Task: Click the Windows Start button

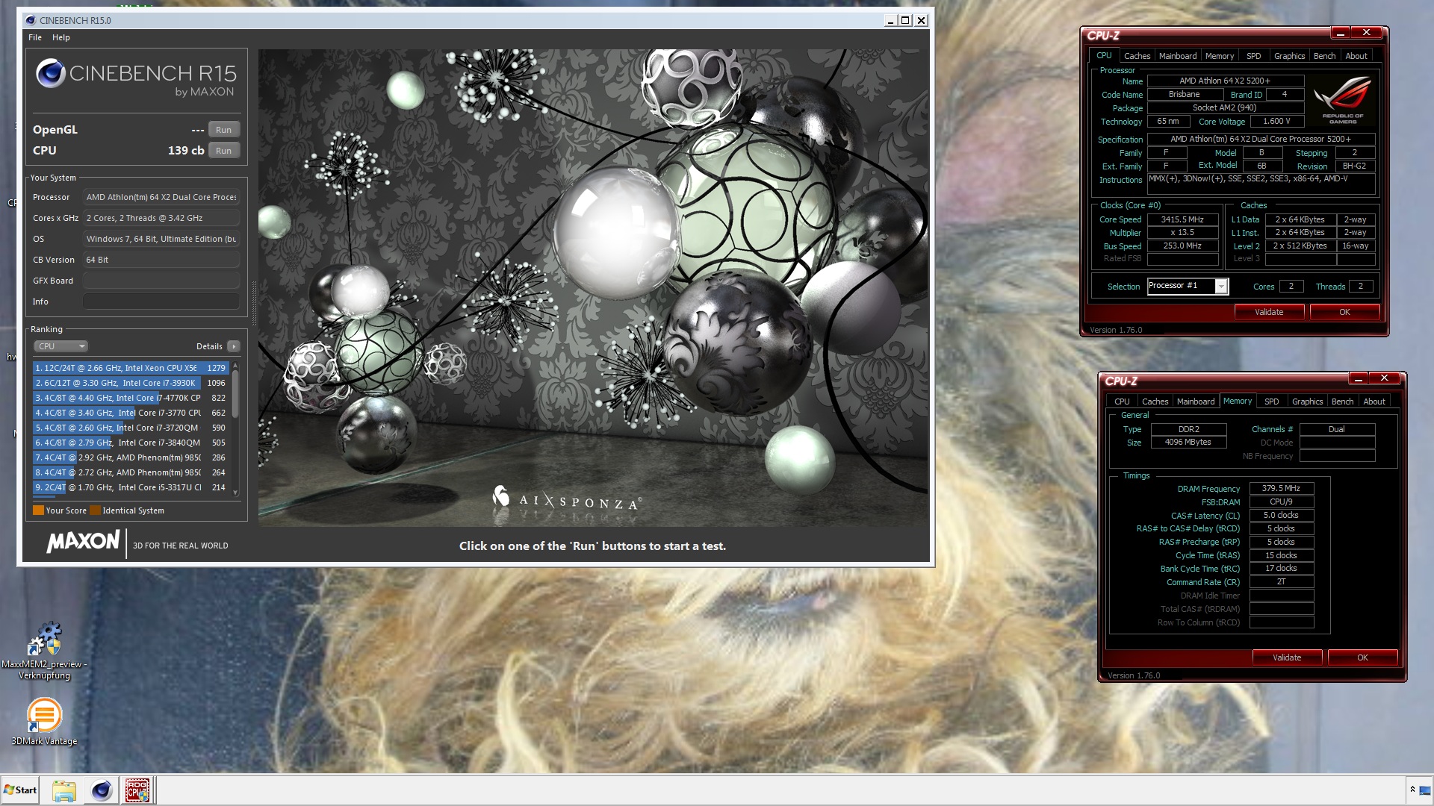Action: click(x=20, y=790)
